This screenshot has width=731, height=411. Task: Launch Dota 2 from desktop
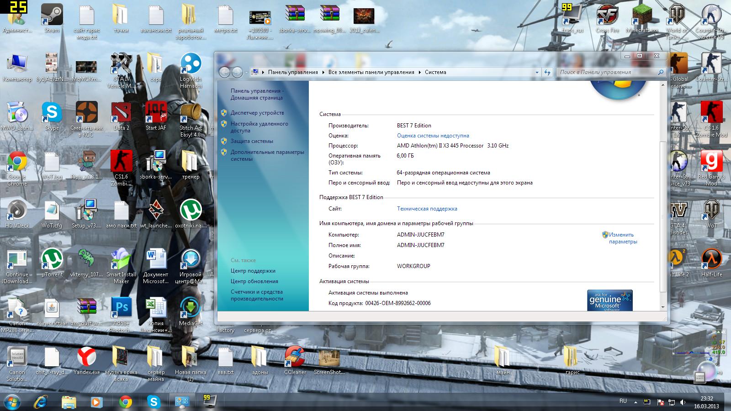click(121, 116)
